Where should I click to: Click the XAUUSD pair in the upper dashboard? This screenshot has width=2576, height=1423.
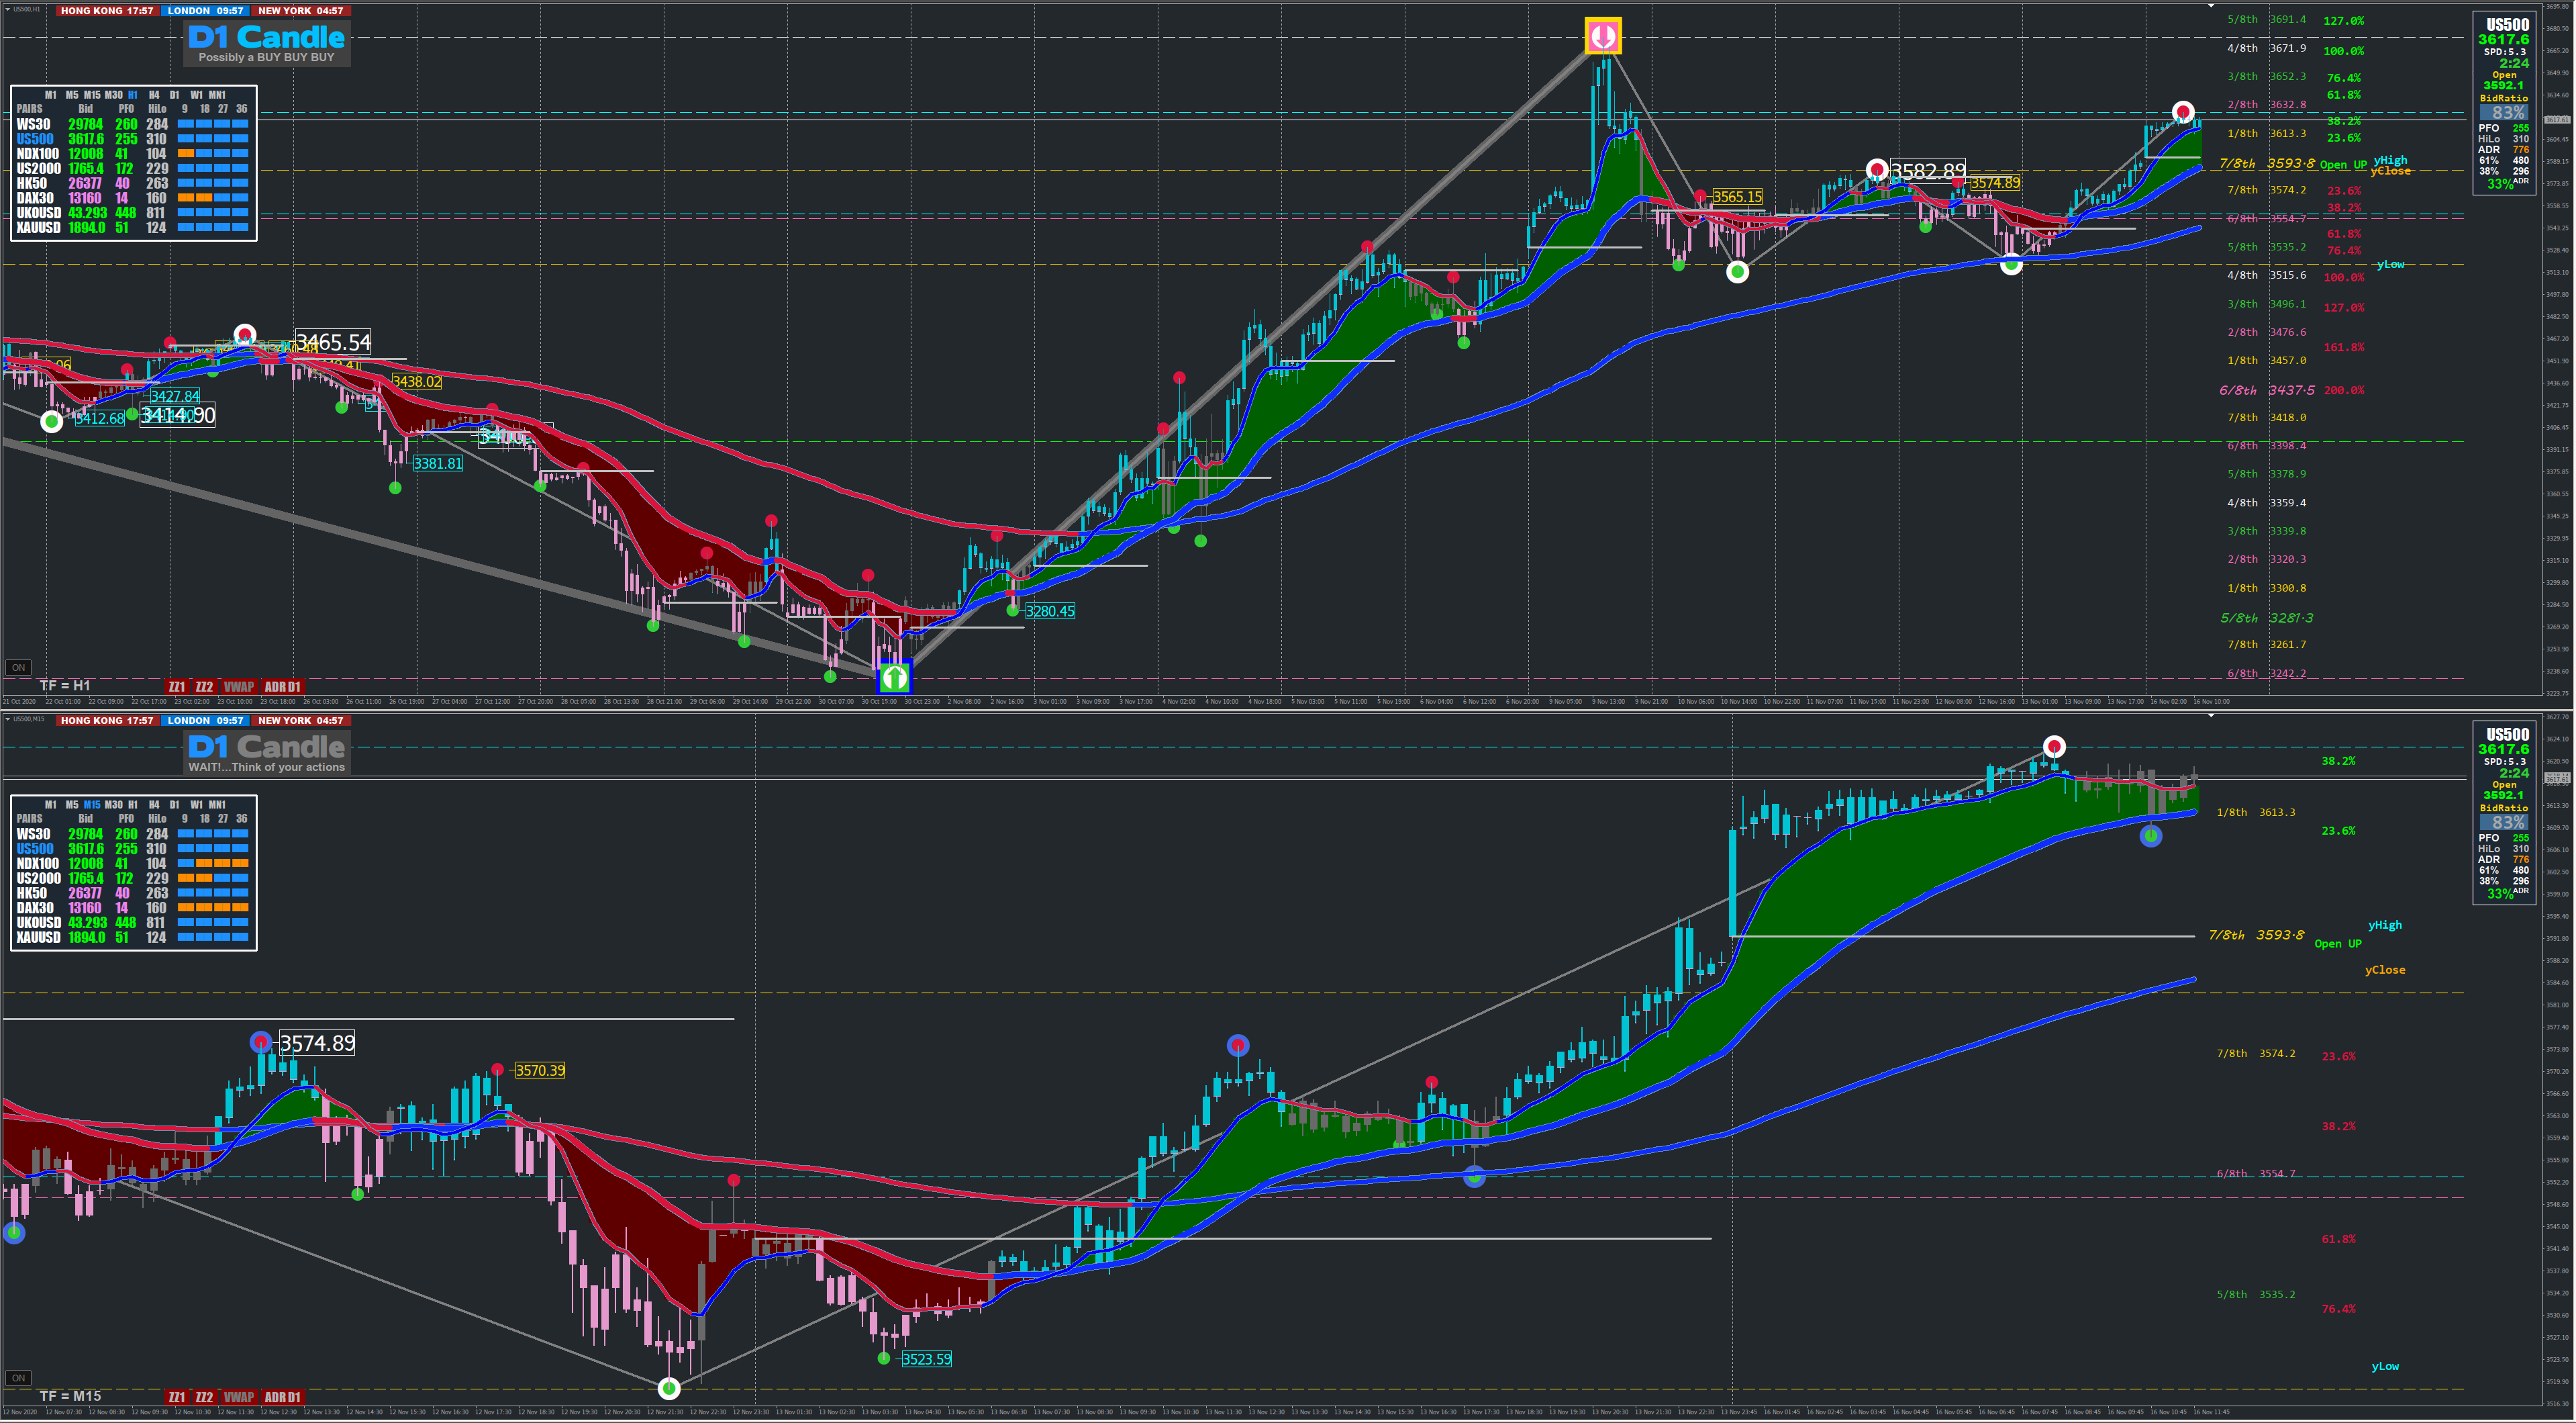click(38, 227)
